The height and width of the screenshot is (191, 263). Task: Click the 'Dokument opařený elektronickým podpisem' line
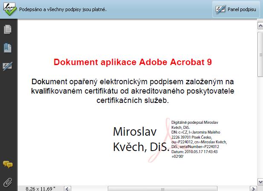point(133,82)
